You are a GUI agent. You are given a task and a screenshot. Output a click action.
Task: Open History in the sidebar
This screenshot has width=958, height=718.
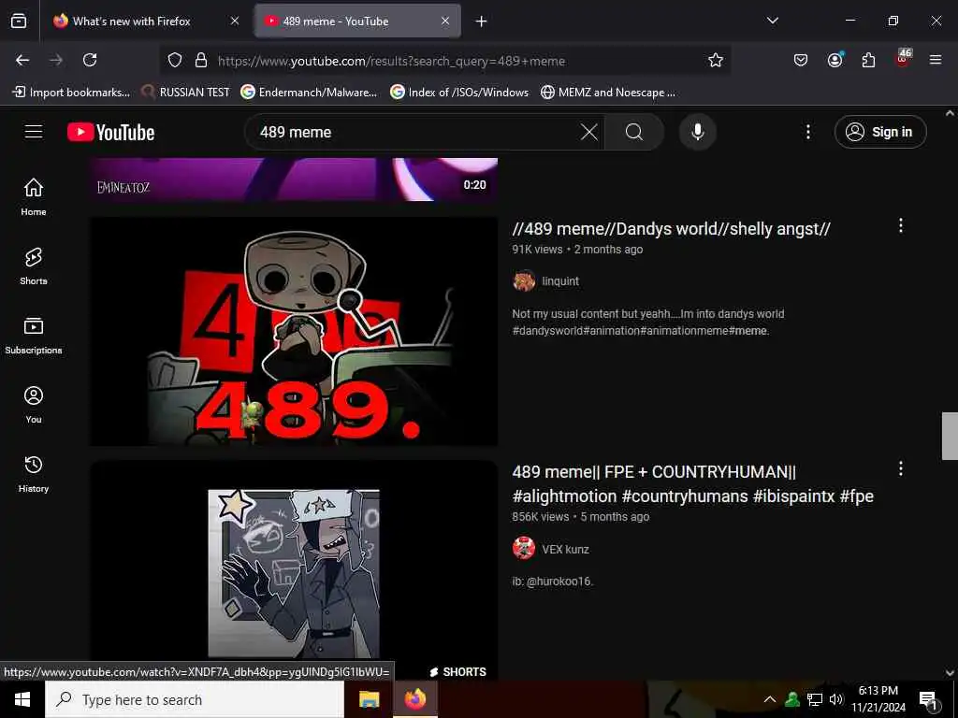pos(34,474)
